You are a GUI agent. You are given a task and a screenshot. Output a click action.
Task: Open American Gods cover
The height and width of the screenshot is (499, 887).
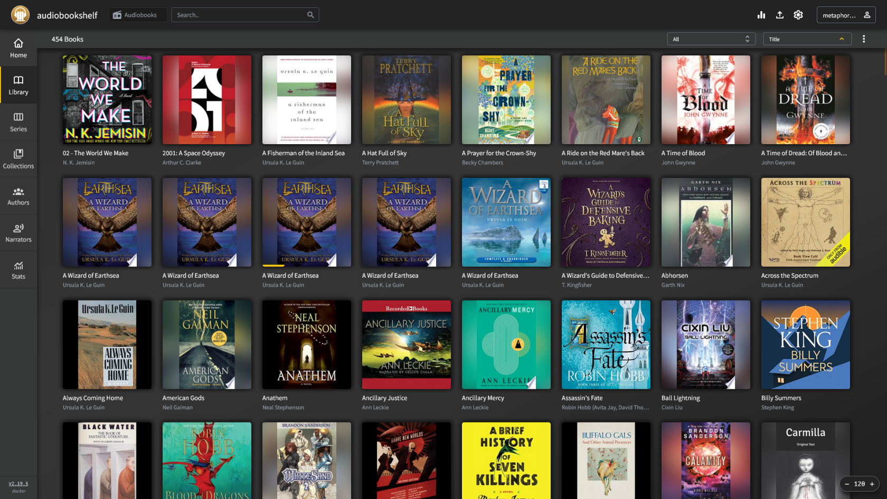pos(207,345)
